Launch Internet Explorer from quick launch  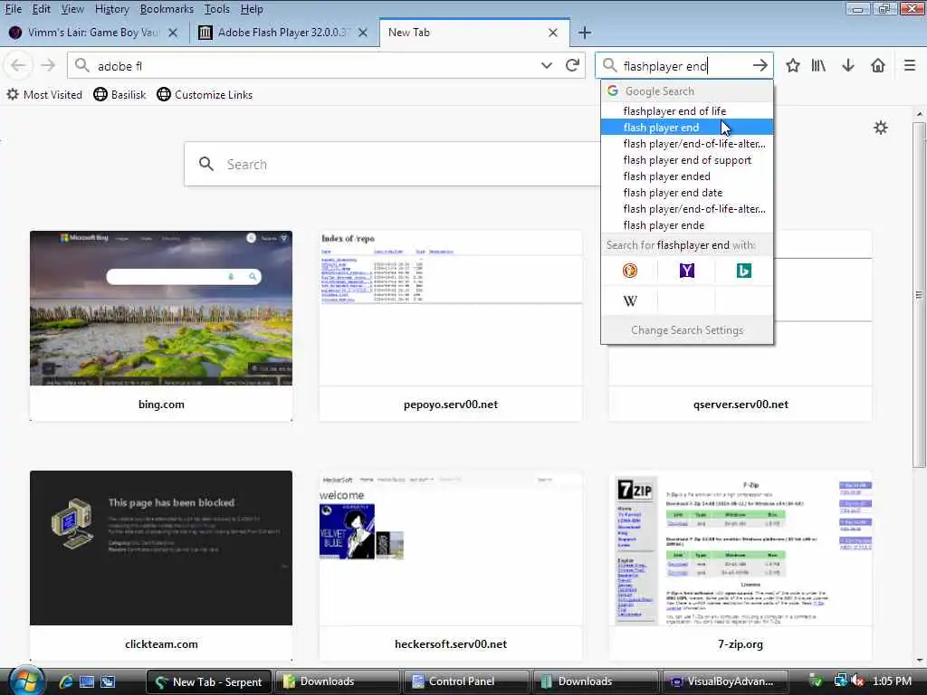click(65, 681)
